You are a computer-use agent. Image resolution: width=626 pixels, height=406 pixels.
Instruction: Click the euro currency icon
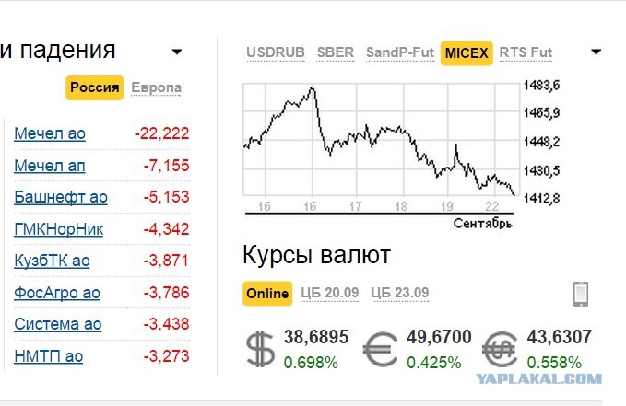click(381, 350)
